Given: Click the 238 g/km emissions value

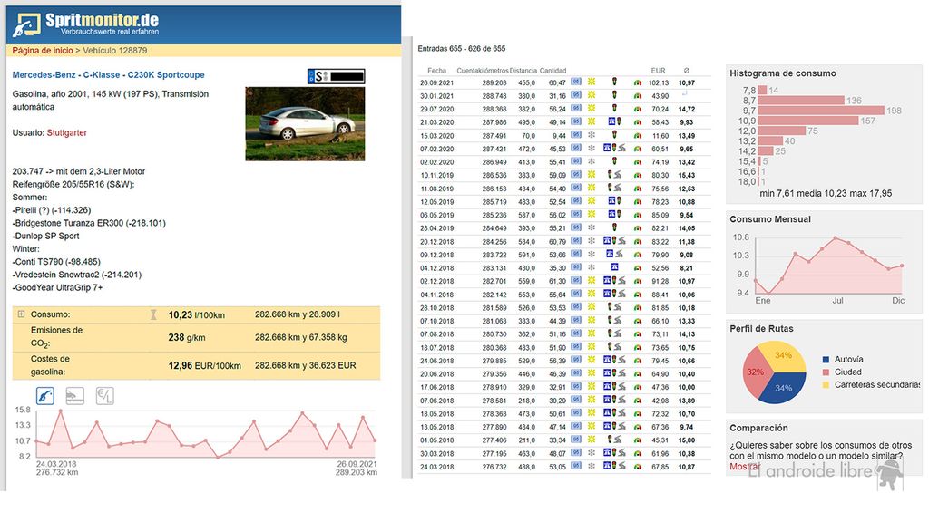Looking at the screenshot, I should click(x=187, y=338).
